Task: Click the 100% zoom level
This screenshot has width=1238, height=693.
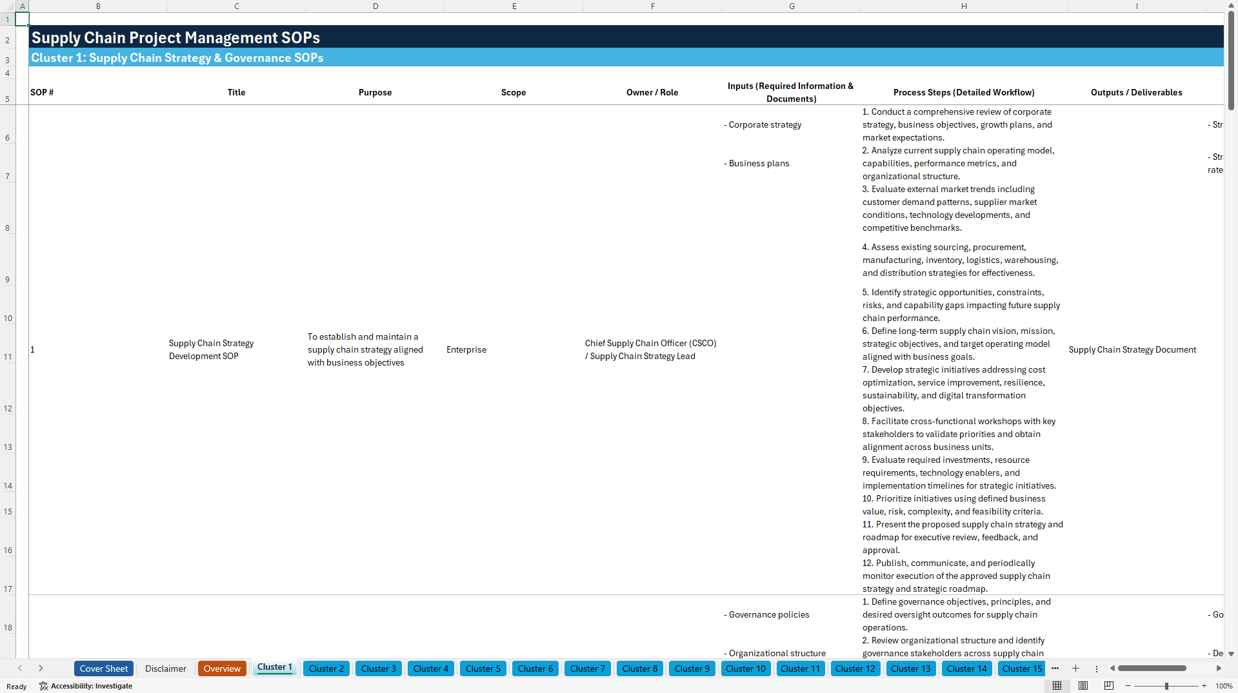Action: (1224, 686)
